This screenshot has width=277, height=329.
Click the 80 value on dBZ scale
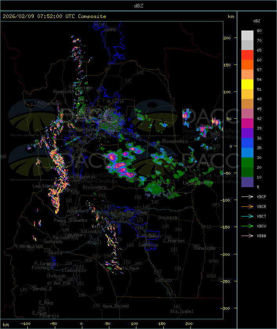[259, 30]
